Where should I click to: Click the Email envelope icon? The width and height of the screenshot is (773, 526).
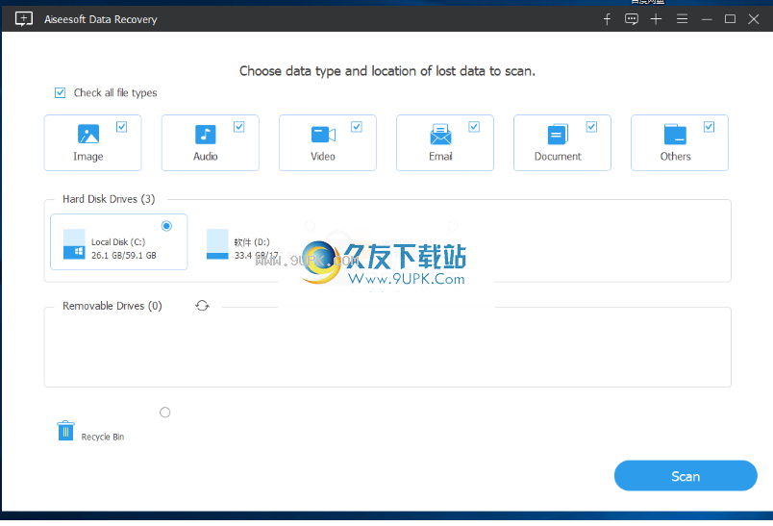tap(440, 134)
